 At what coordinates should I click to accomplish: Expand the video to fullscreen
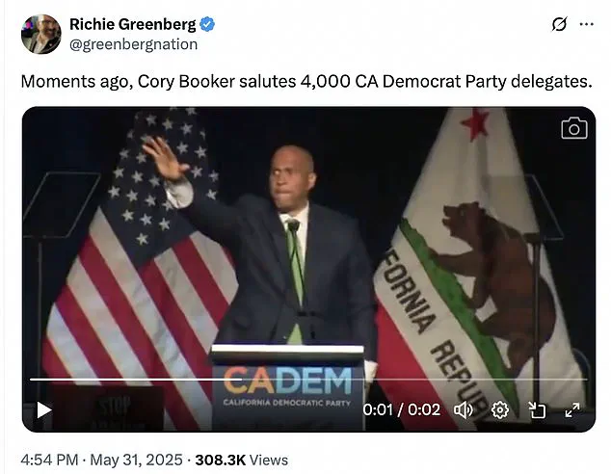(571, 409)
